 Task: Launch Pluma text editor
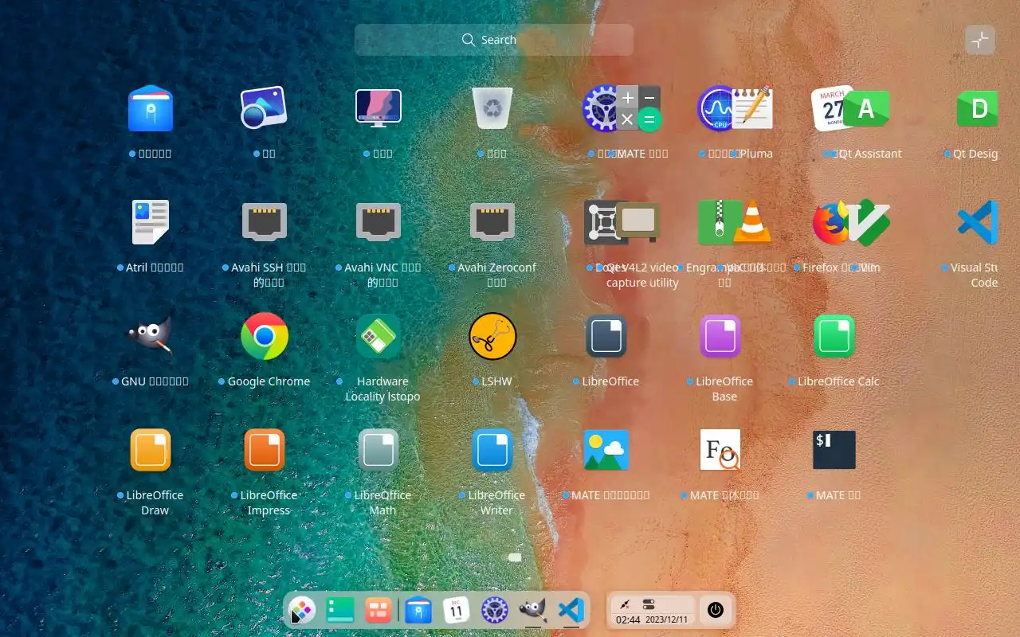coord(751,108)
